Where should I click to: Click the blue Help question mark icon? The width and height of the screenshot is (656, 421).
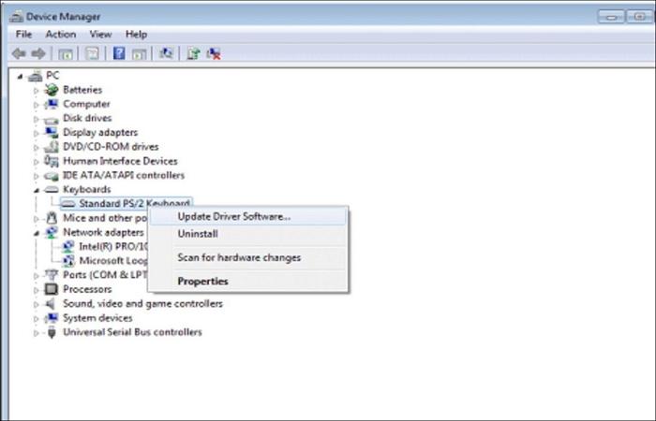coord(119,53)
